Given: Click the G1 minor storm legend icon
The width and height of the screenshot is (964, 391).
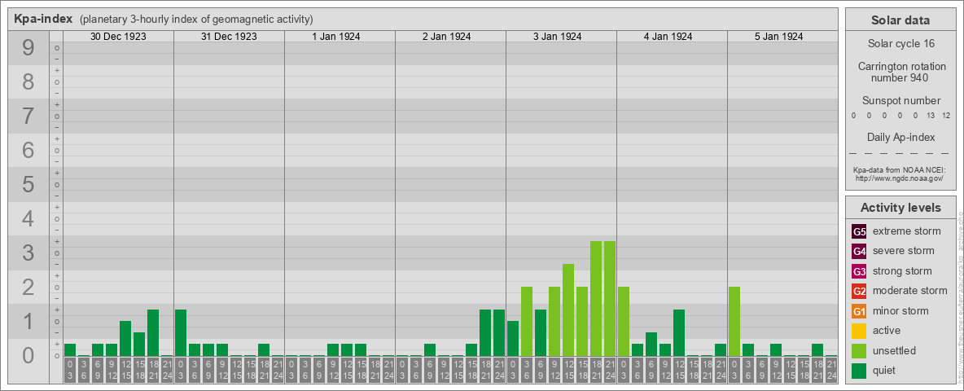Looking at the screenshot, I should pos(860,311).
